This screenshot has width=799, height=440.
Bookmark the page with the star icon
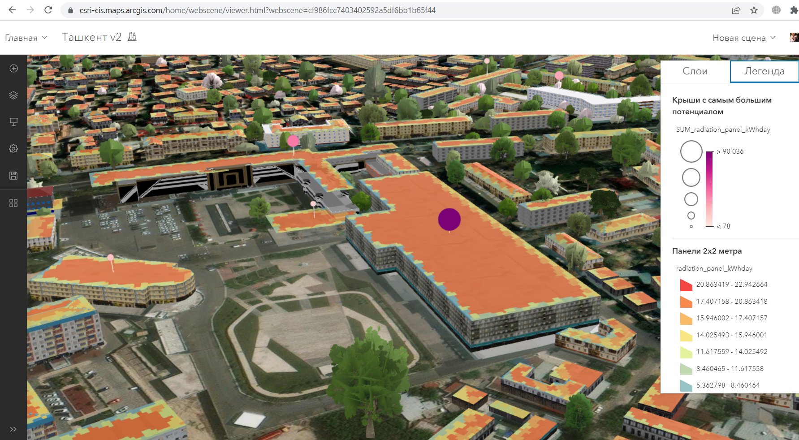(x=754, y=10)
